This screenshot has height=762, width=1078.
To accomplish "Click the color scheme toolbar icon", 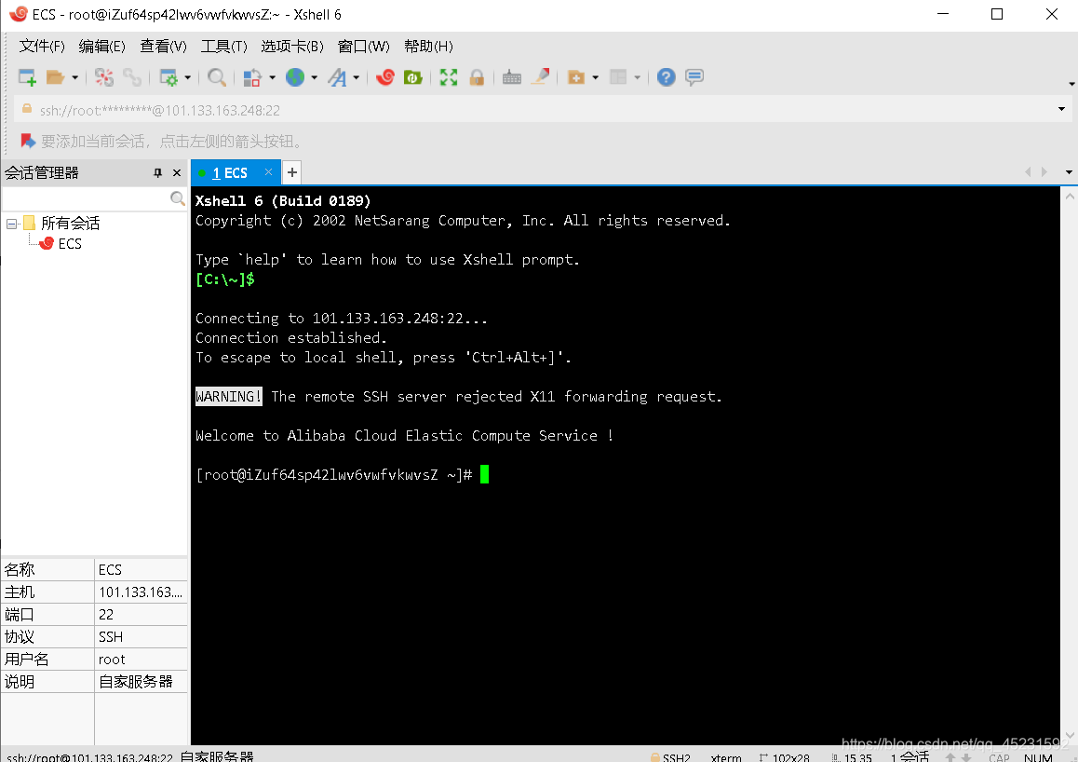I will [x=252, y=77].
